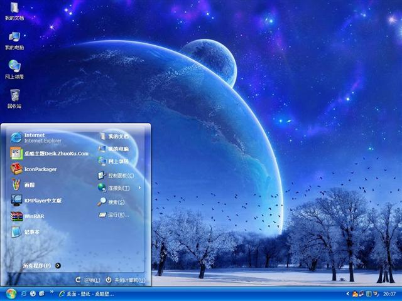Switch to 桌面 - 壁纸 taskbar window button
This screenshot has width=402, height=301.
86,294
